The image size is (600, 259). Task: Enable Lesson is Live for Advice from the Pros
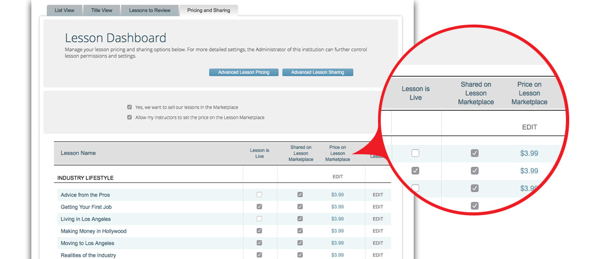[259, 195]
